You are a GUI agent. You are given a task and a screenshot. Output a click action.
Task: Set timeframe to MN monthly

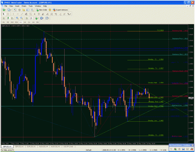click(37, 22)
